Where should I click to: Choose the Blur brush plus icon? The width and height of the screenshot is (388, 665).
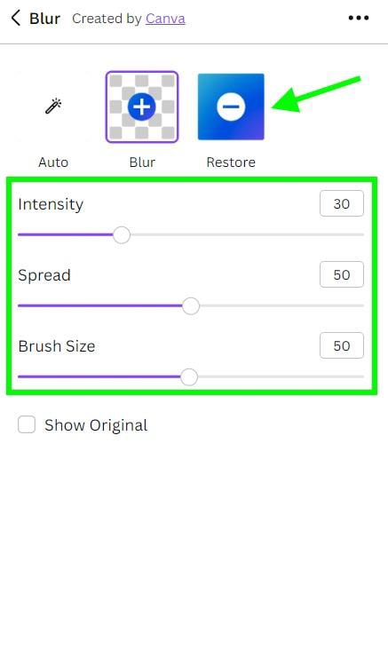(142, 107)
